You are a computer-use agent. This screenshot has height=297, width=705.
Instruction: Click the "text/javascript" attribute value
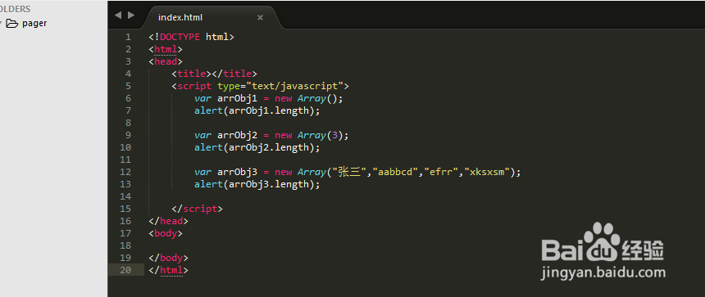[294, 86]
